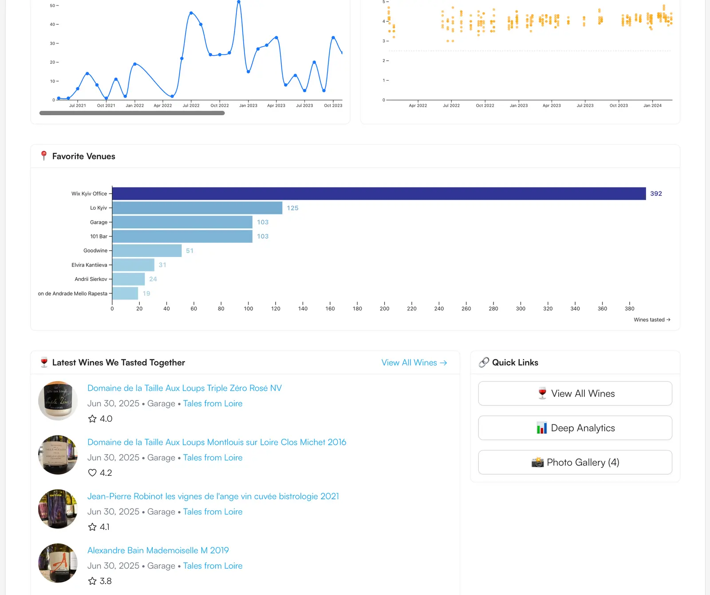The image size is (710, 595).
Task: Click the pin icon beside Favorite Venues
Action: click(43, 156)
